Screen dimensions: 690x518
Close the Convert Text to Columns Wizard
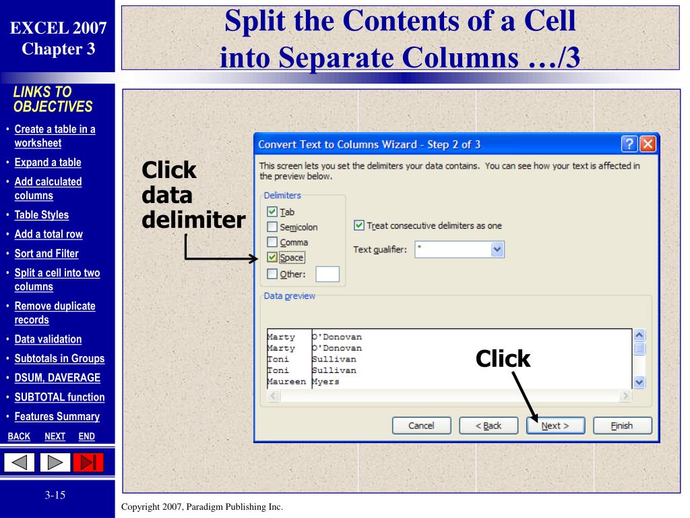click(x=648, y=144)
